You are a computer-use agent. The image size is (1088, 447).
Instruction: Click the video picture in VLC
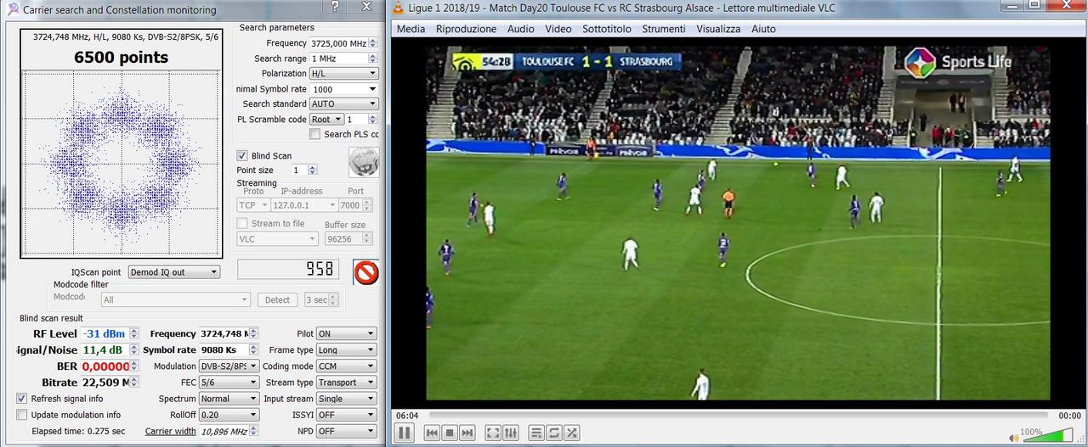pyautogui.click(x=738, y=223)
